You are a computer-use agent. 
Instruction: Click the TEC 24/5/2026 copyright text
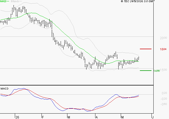(138, 1)
